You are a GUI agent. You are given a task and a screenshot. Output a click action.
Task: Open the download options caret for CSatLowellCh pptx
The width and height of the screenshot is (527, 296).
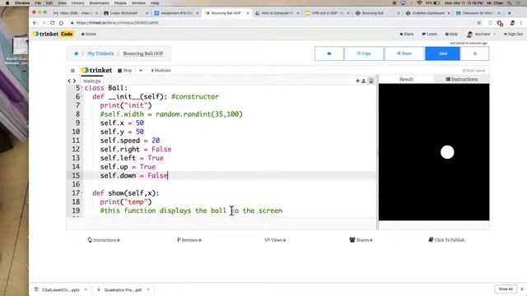click(x=86, y=289)
